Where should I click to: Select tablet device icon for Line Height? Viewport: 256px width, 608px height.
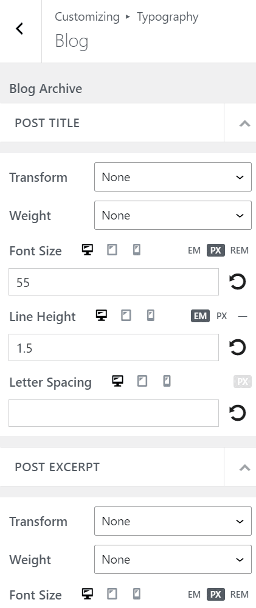point(126,316)
